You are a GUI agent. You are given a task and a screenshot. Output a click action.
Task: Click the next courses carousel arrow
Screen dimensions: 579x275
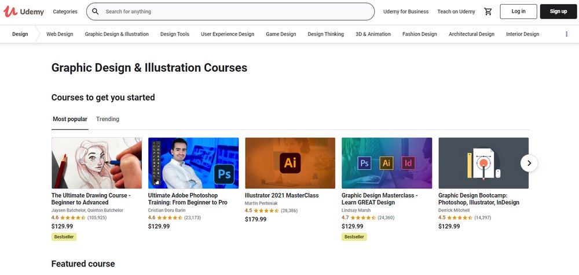coord(529,163)
